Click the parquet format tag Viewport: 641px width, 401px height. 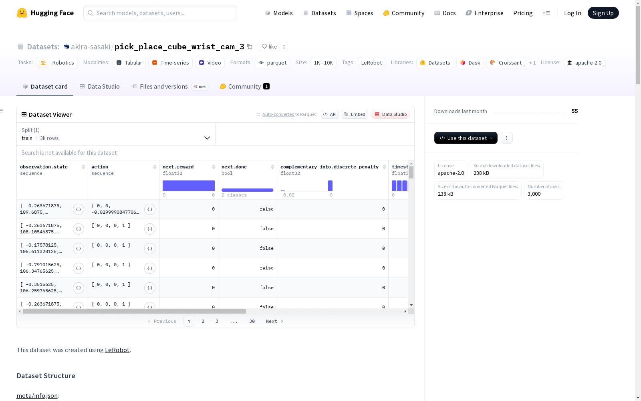click(x=272, y=63)
